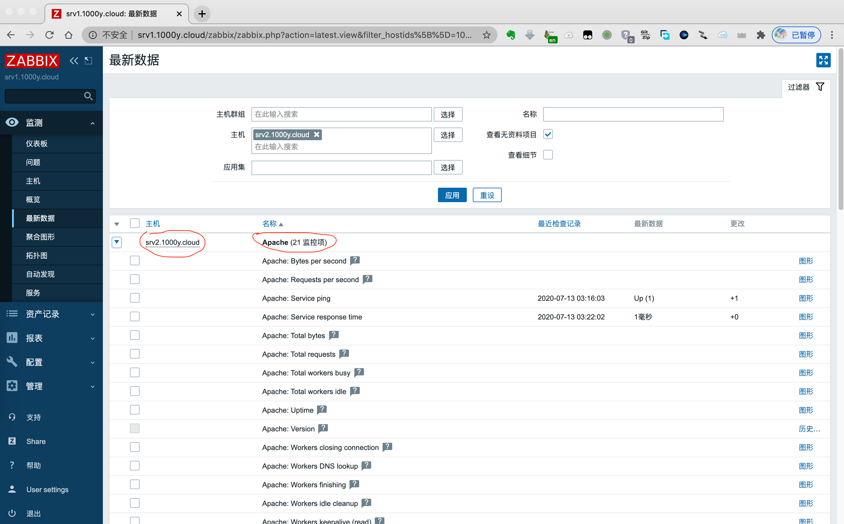Open 历史 link for Apache: Version

810,429
